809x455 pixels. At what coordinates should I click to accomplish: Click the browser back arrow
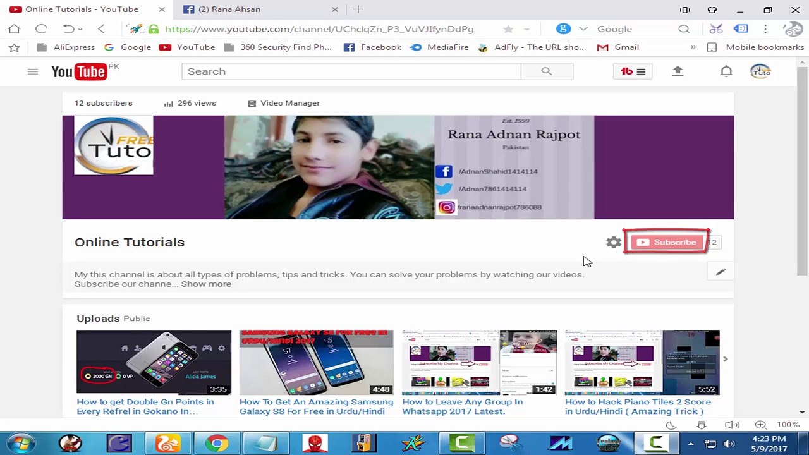click(x=101, y=29)
